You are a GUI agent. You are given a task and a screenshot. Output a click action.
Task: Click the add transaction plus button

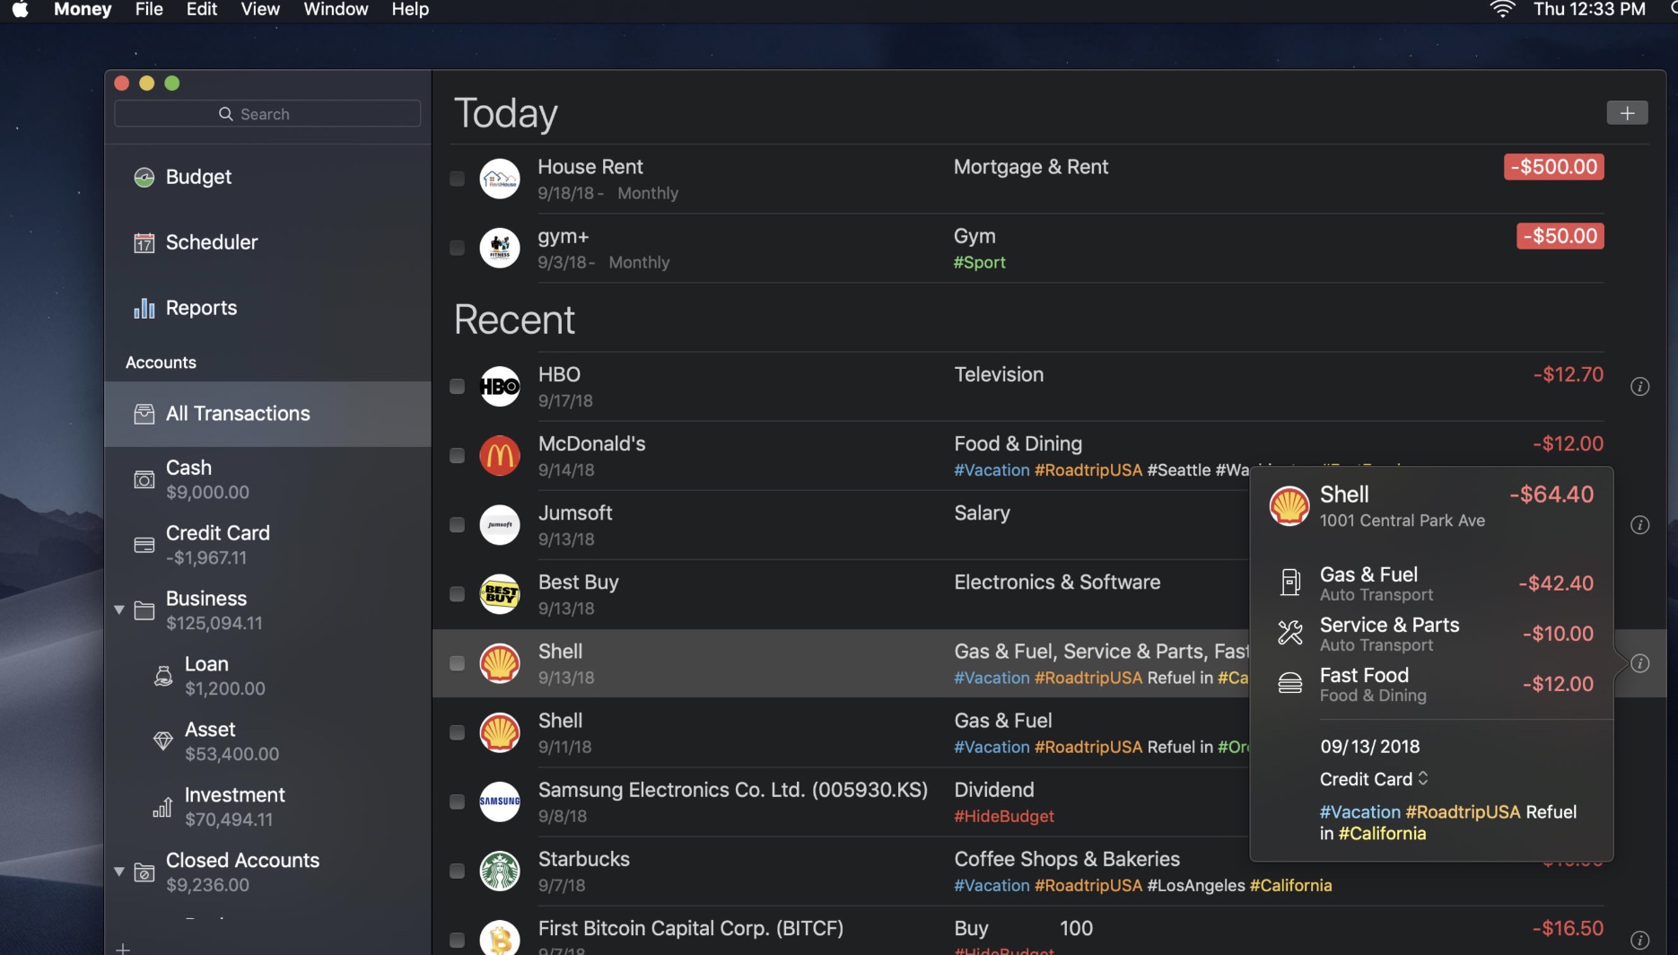1626,113
